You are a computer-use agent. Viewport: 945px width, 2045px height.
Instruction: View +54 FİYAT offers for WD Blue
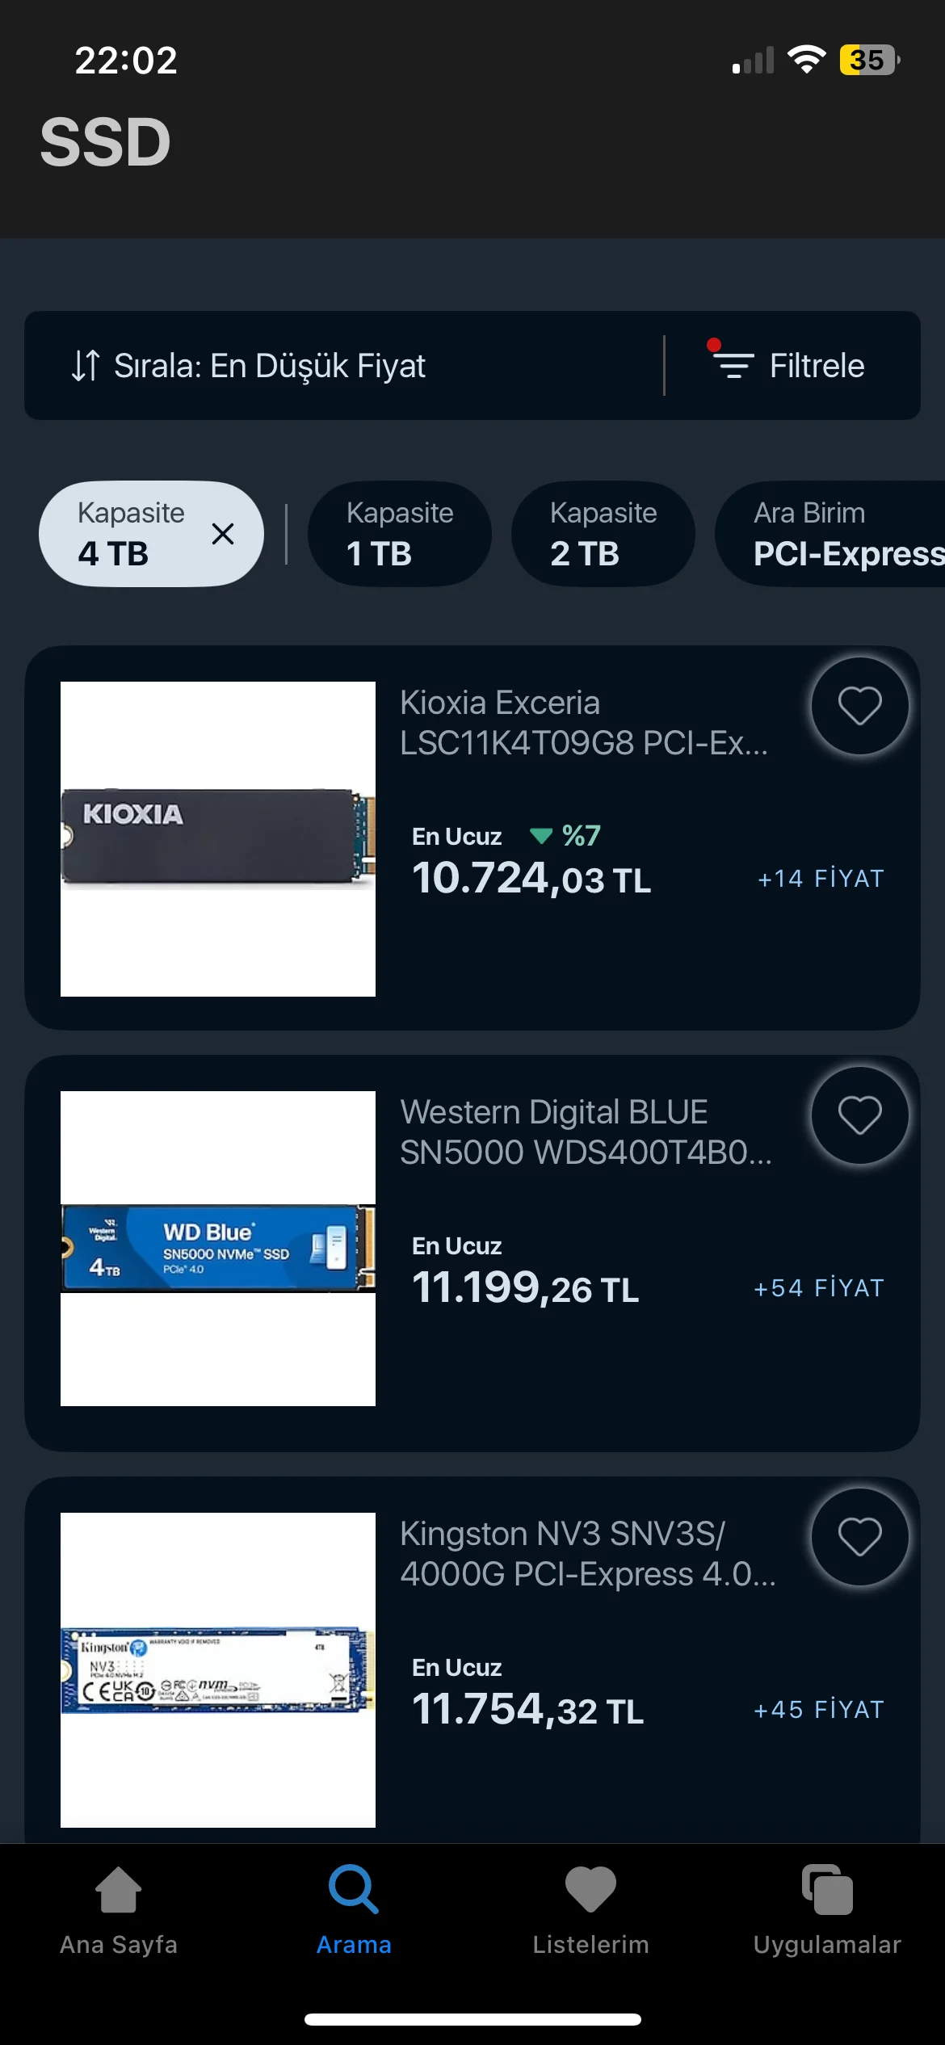pos(818,1288)
